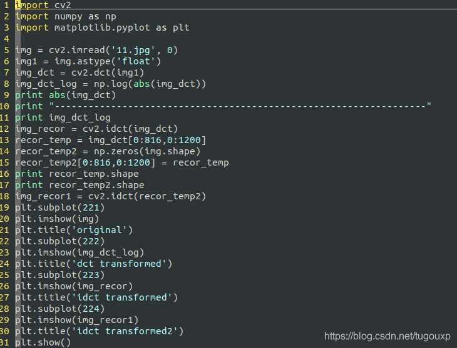Click the dashed separator string on line 10
The width and height of the screenshot is (457, 348).
coord(240,106)
